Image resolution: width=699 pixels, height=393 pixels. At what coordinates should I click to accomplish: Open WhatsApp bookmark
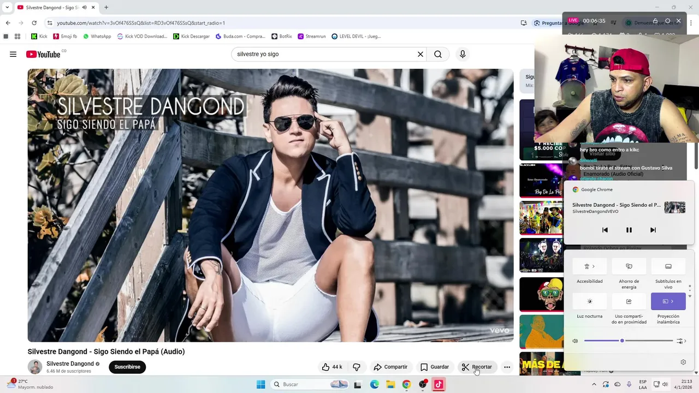click(x=97, y=37)
